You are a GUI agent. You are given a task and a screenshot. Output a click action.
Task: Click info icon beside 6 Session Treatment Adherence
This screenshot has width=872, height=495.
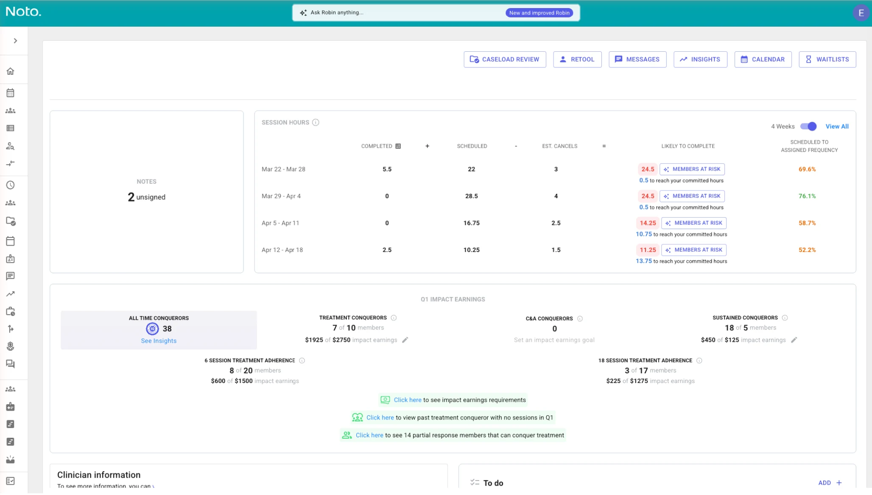pyautogui.click(x=302, y=361)
